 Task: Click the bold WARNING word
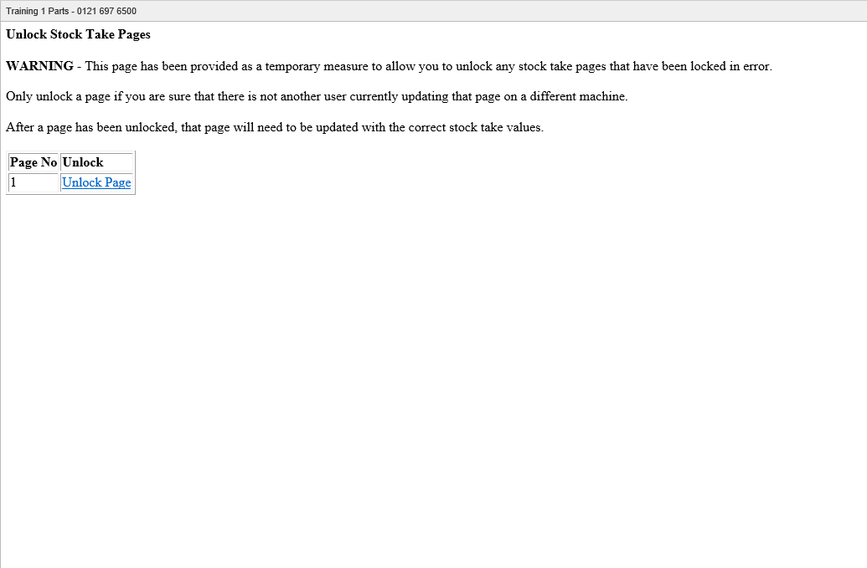pyautogui.click(x=40, y=66)
